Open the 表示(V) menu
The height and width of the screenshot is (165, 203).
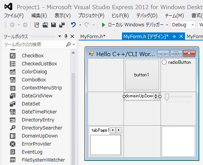pyautogui.click(x=63, y=16)
